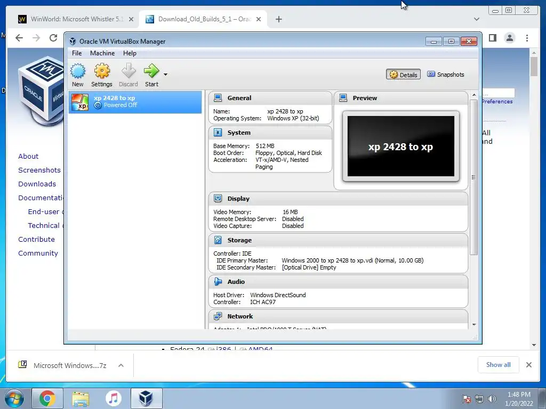Open the Downloads link

(x=37, y=184)
